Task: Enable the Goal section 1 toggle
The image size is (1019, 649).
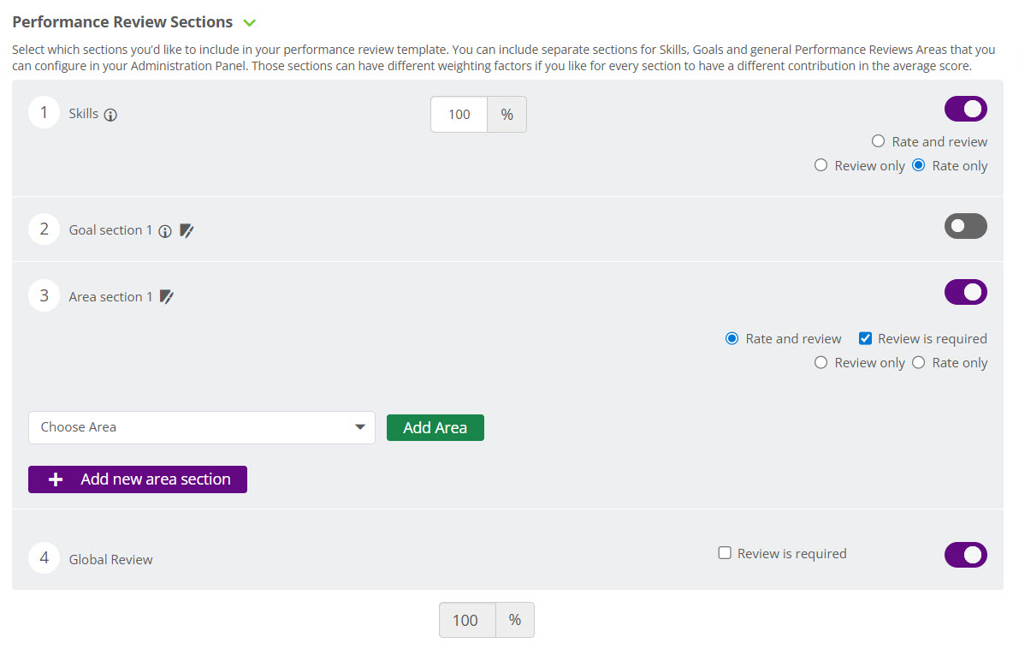Action: click(x=965, y=226)
